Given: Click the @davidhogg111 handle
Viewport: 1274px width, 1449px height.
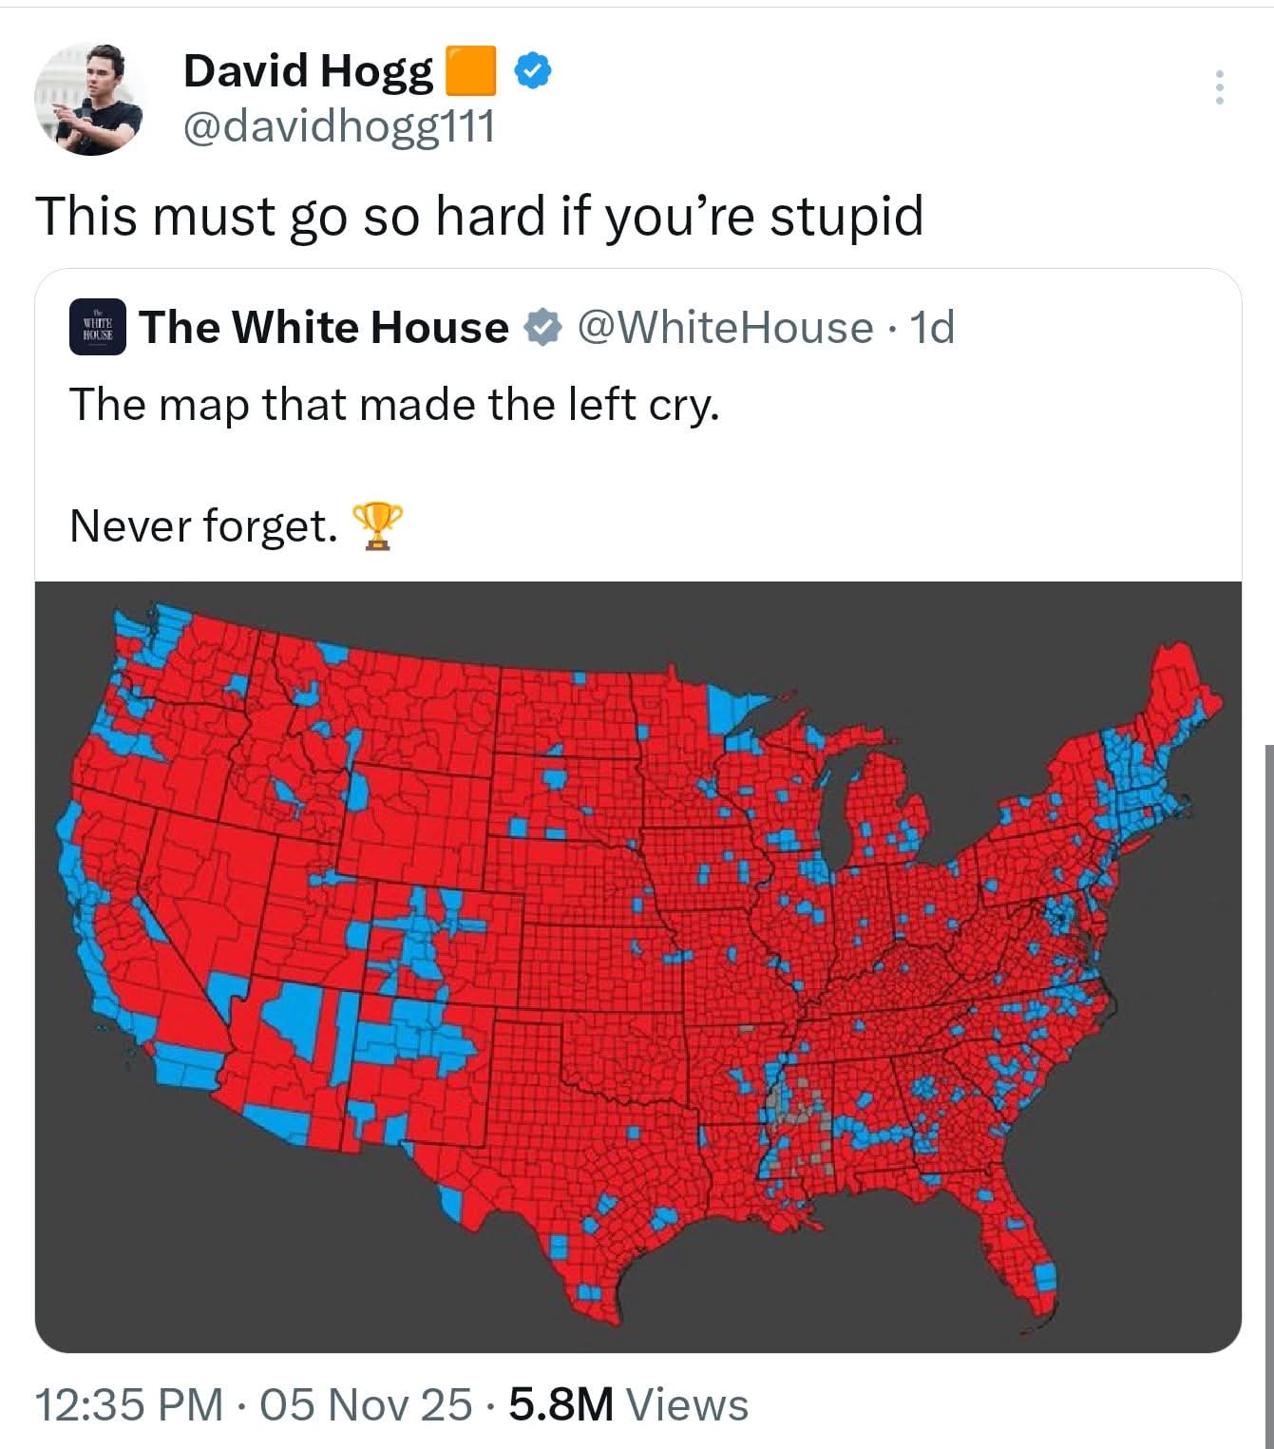Looking at the screenshot, I should click(x=338, y=125).
